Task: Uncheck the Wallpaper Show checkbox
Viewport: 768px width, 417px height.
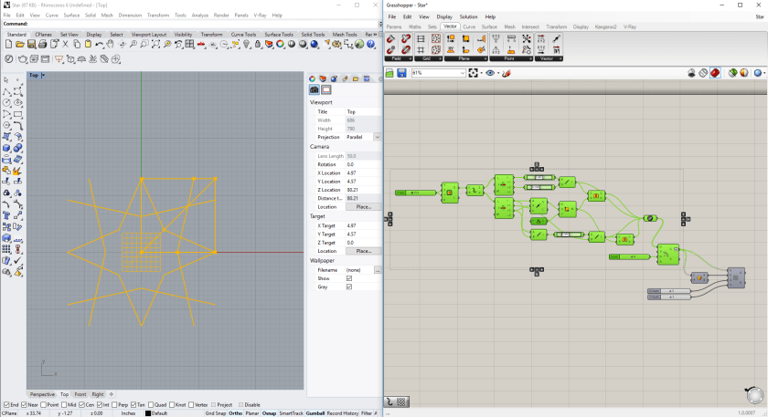Action: click(349, 278)
